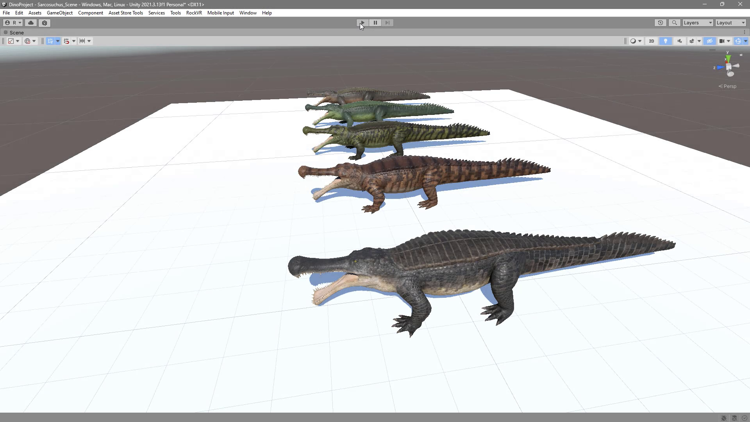Open the RockVR menu
The height and width of the screenshot is (422, 750).
194,13
